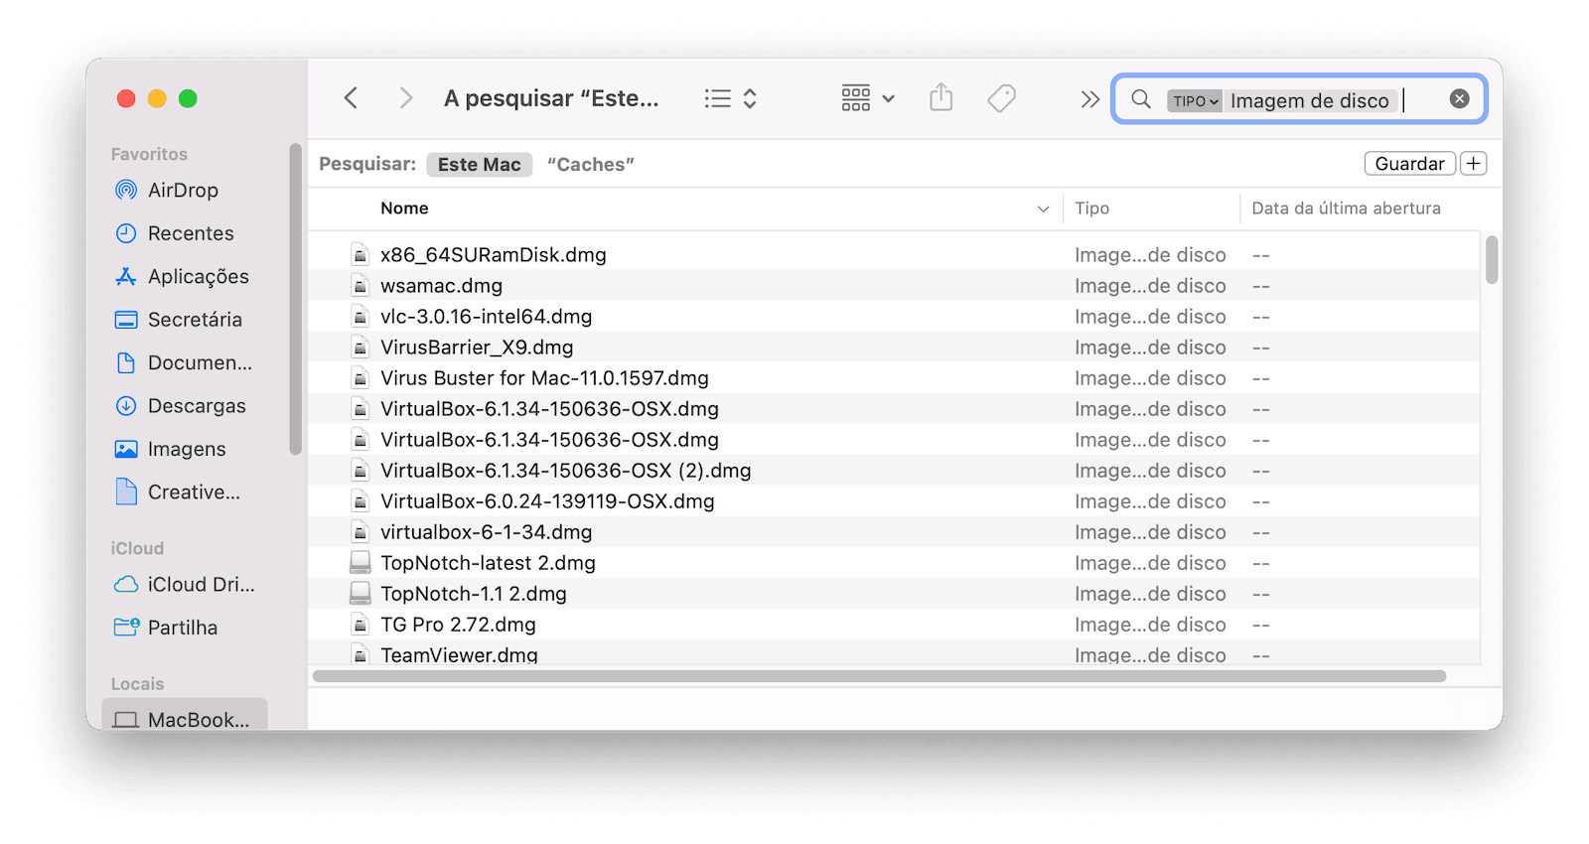Show more toolbar items double chevron
The image size is (1589, 844).
click(1090, 99)
